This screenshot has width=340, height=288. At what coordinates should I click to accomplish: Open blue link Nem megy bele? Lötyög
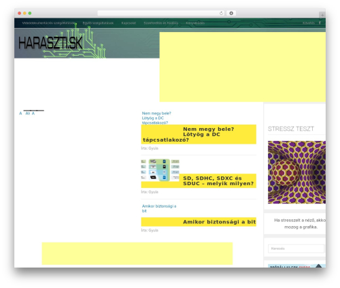tap(156, 118)
